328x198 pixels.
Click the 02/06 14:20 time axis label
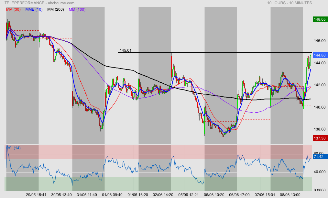point(163,195)
